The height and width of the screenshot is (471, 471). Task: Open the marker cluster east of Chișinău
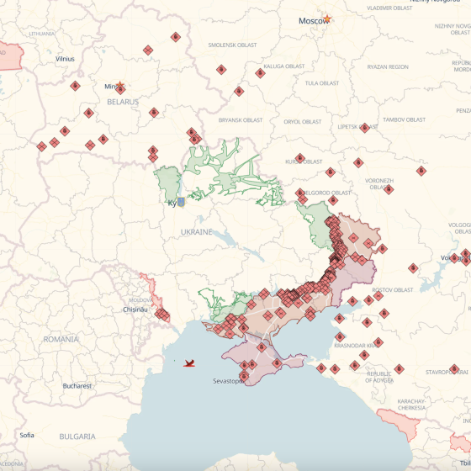tap(162, 315)
